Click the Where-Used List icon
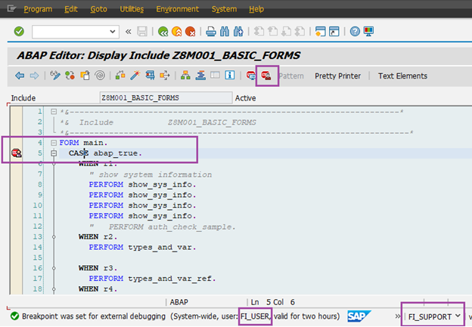This screenshot has height=327, width=472. [150, 76]
